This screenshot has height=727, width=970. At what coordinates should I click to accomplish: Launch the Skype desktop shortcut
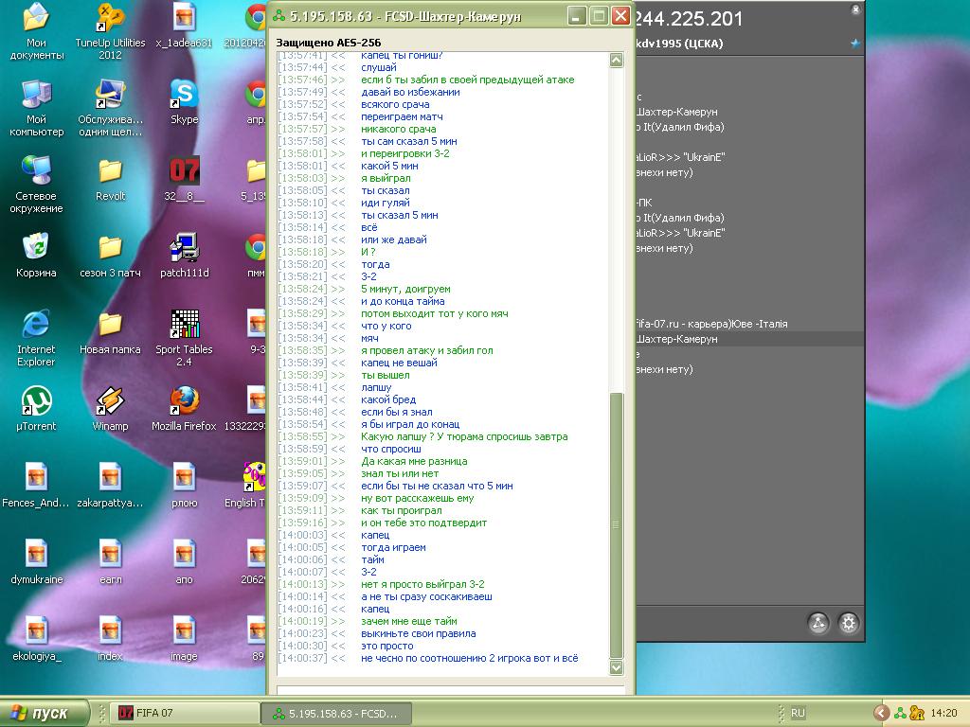click(185, 102)
